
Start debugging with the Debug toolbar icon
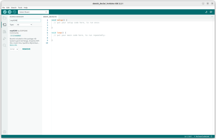(14, 12)
